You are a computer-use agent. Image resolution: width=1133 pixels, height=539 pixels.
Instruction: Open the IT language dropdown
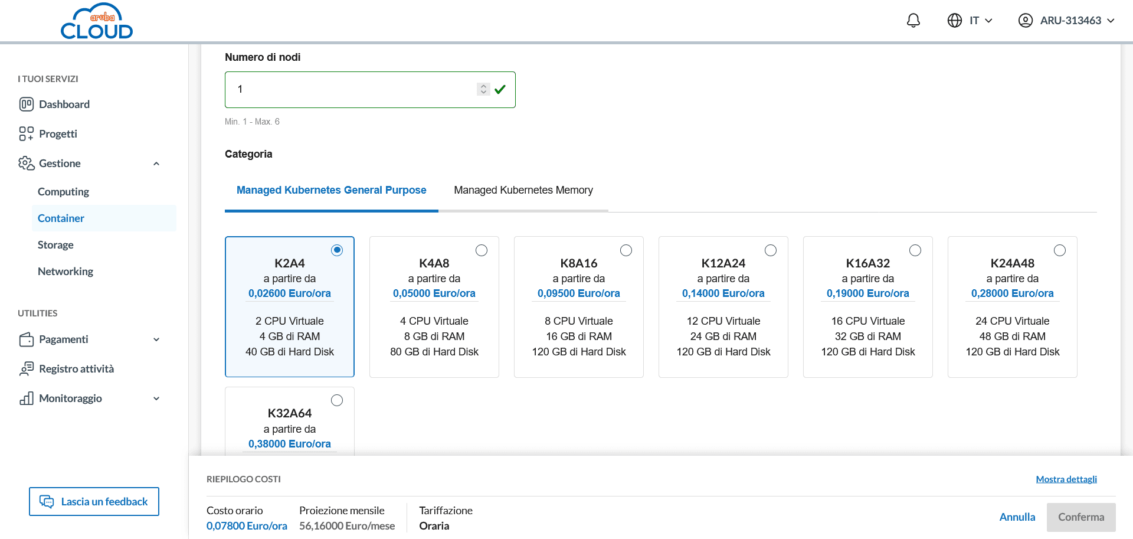[970, 21]
